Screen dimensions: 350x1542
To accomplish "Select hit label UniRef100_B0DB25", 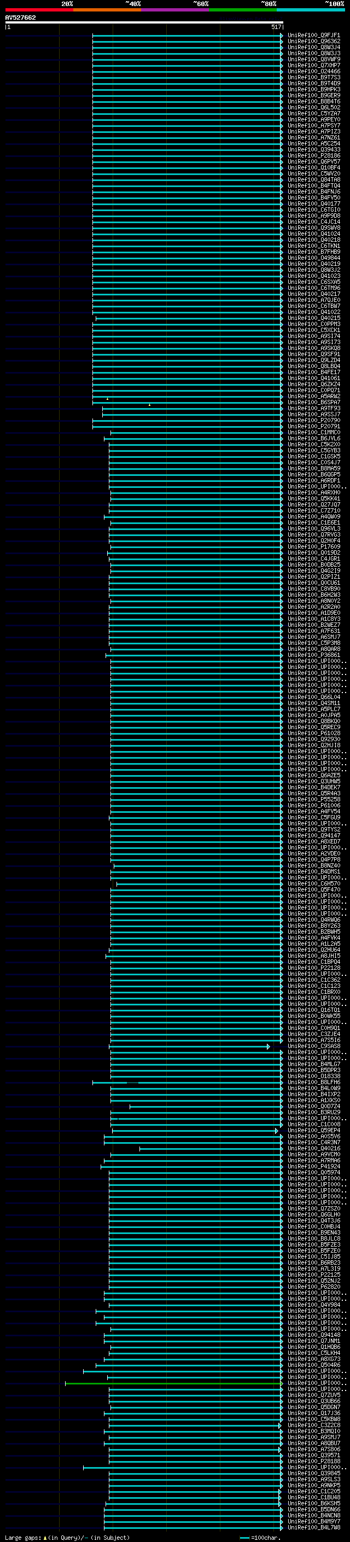I will click(x=313, y=565).
